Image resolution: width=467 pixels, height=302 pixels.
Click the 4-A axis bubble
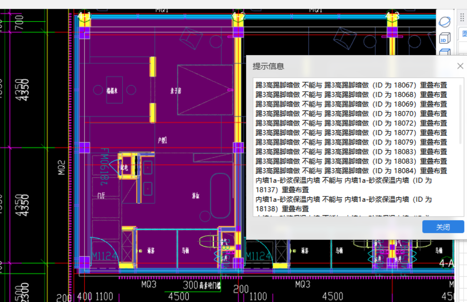446,263
